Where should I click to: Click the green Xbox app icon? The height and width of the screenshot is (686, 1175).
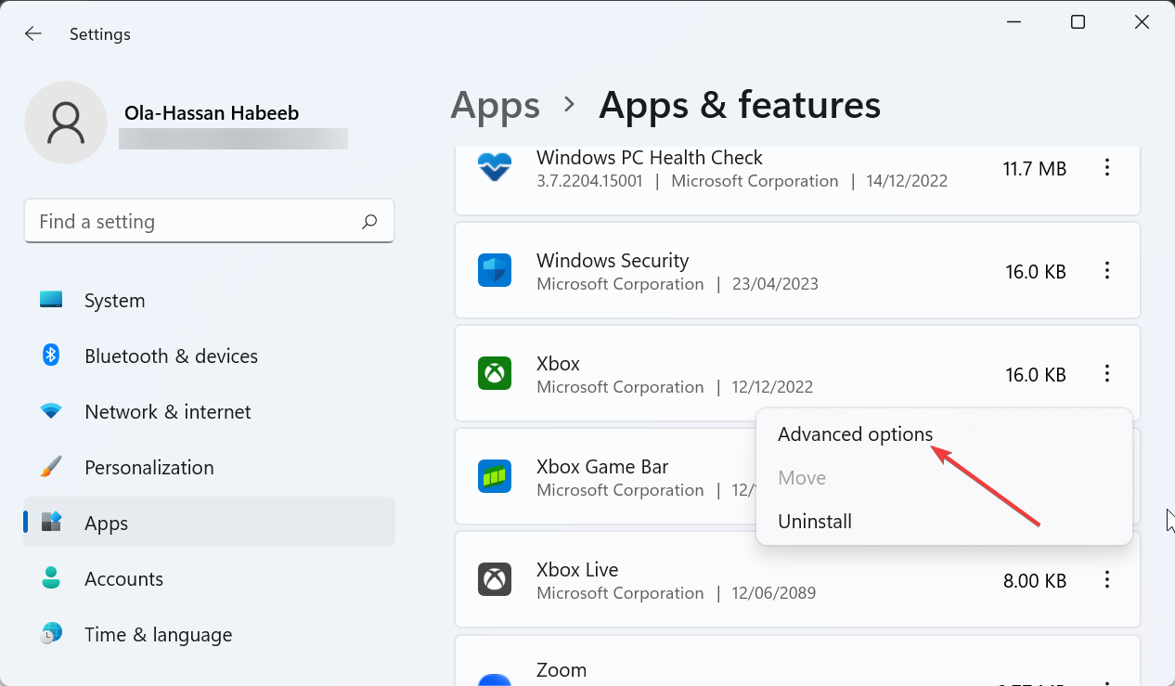(495, 374)
